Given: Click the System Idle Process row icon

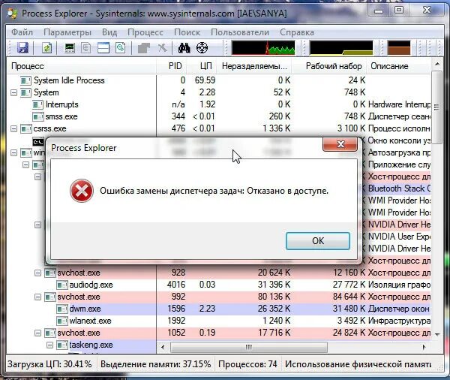Looking at the screenshot, I should [x=25, y=80].
